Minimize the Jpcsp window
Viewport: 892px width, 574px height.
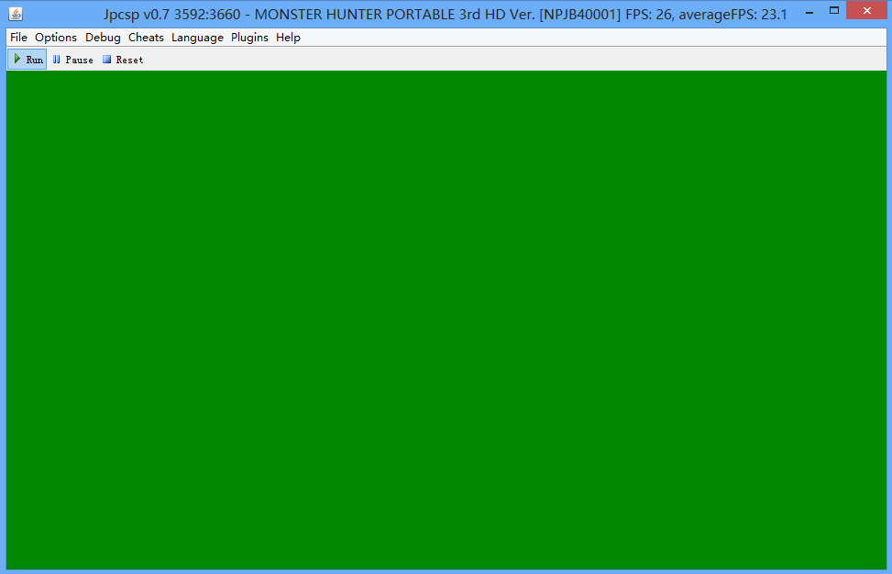pos(808,11)
